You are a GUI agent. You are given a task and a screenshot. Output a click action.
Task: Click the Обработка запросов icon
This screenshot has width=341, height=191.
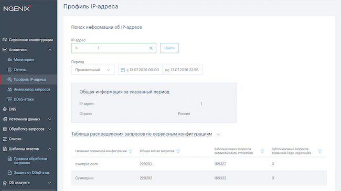(x=5, y=129)
